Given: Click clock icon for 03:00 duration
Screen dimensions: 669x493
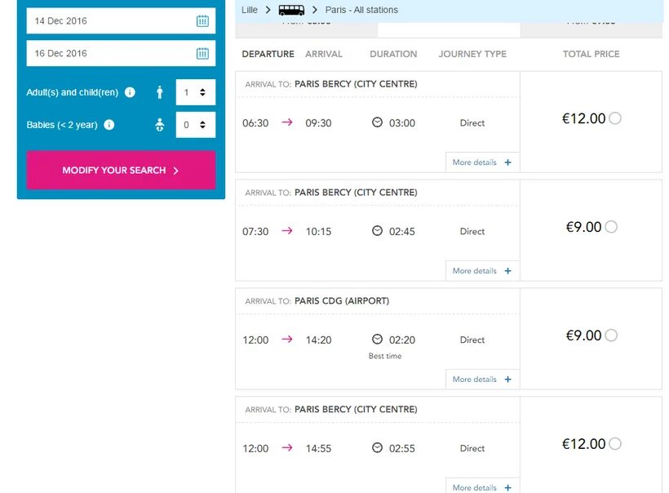Looking at the screenshot, I should click(x=377, y=122).
